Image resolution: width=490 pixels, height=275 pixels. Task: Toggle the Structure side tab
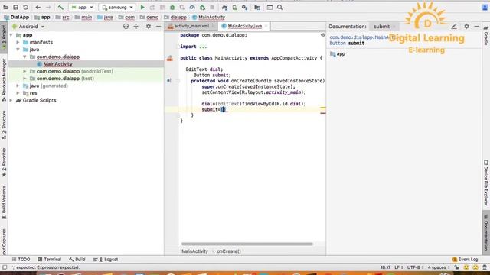(x=4, y=125)
